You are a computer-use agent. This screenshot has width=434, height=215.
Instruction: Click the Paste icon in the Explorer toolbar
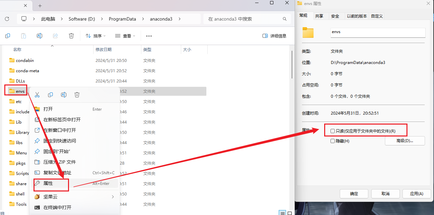point(24,36)
